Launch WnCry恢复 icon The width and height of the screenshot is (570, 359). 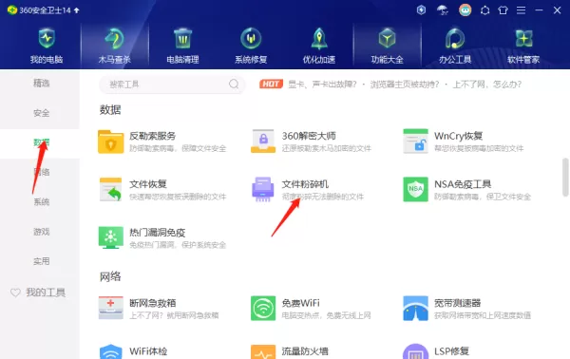415,141
